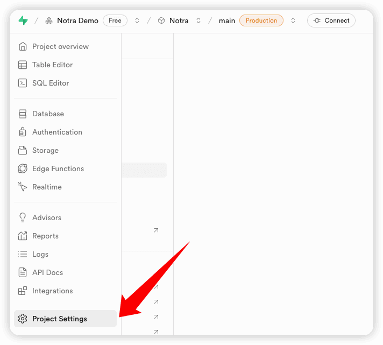Click the SQL Editor terminal icon

tap(23, 83)
